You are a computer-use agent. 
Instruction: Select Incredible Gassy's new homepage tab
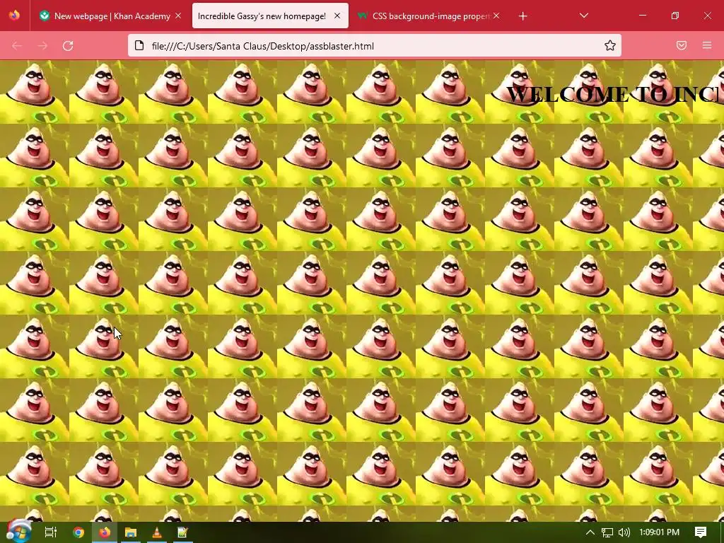tap(270, 16)
